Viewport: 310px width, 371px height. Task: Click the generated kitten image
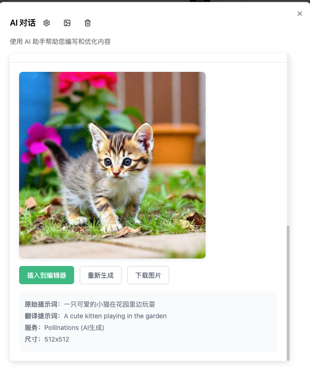pyautogui.click(x=112, y=165)
